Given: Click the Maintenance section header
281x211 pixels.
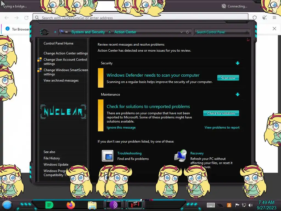Looking at the screenshot, I should 110,95.
